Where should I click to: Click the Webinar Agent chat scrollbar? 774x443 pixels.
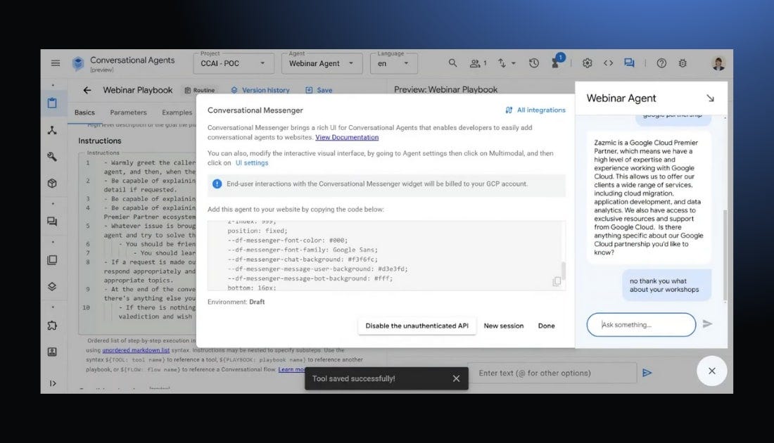[x=725, y=255]
